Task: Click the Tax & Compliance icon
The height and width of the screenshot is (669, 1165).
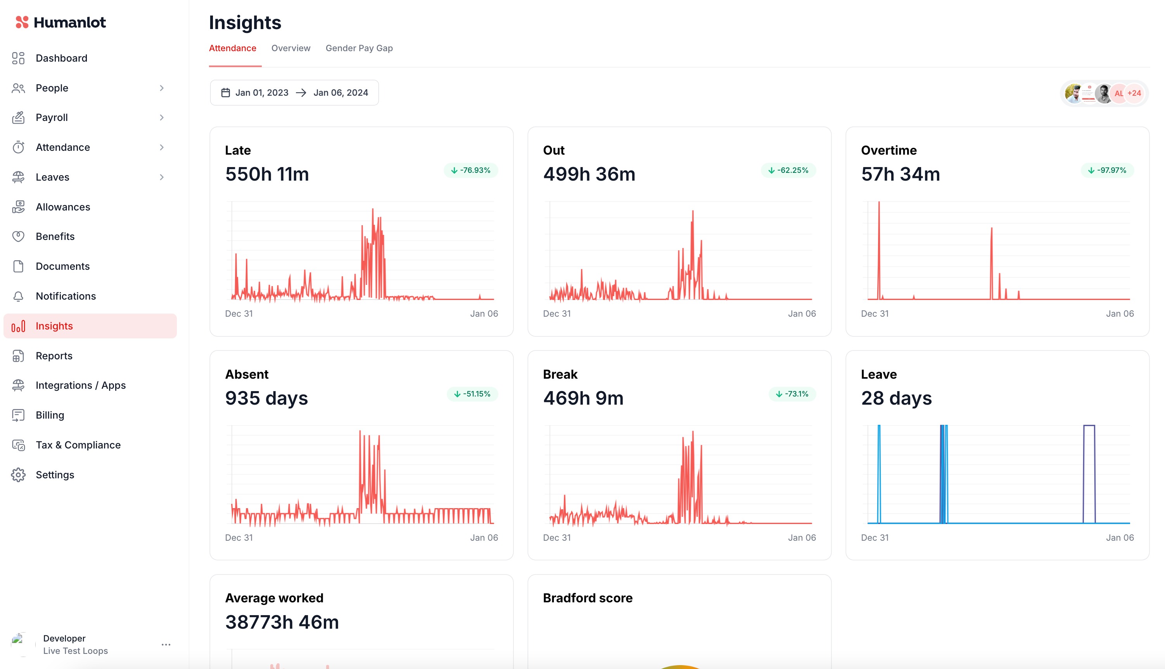Action: pos(18,445)
